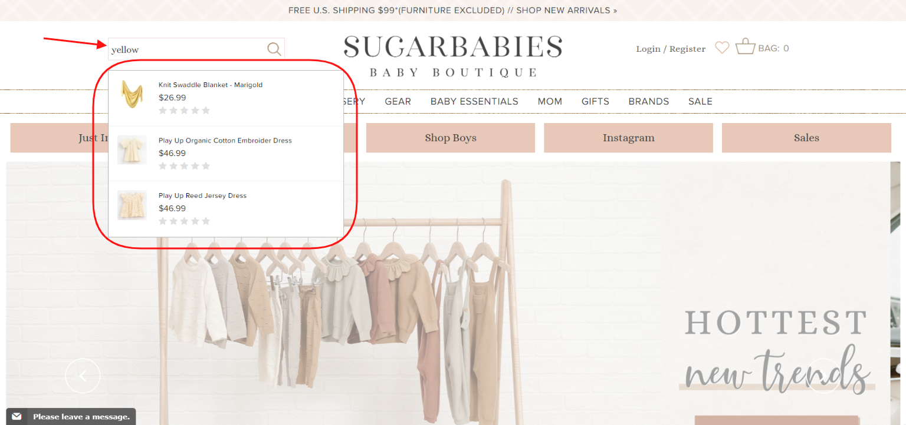Click the right carousel arrow
906x425 pixels.
coord(825,375)
